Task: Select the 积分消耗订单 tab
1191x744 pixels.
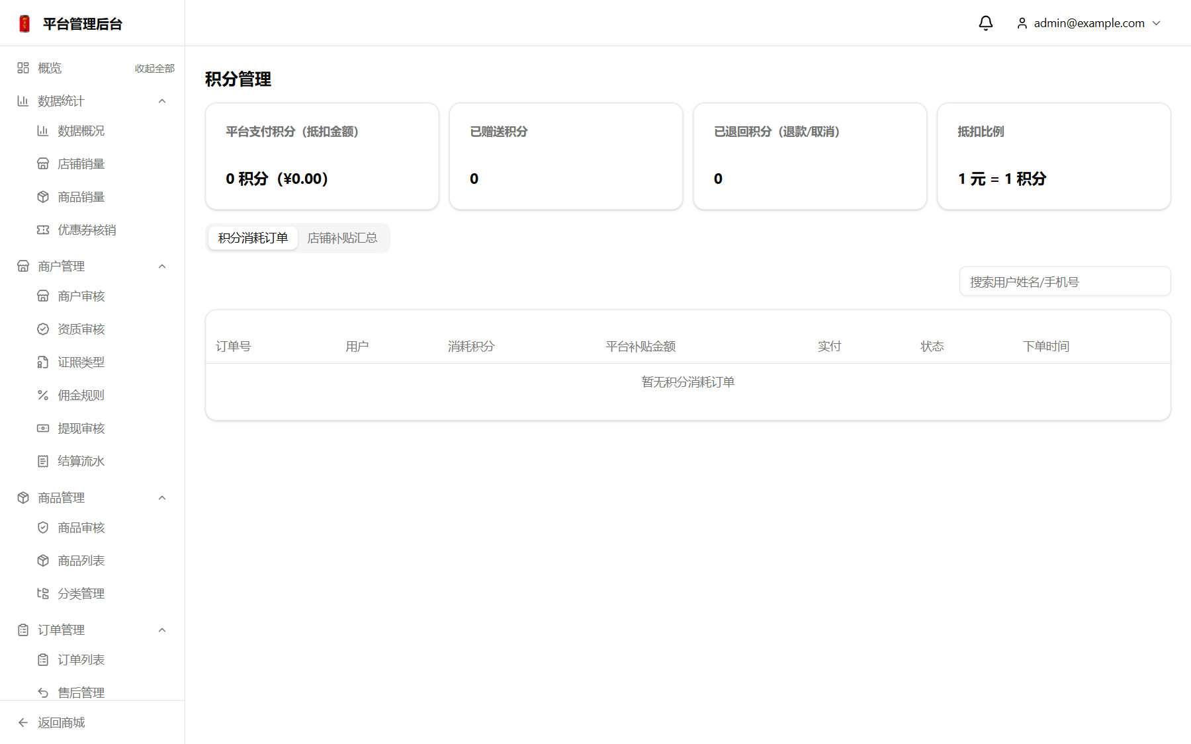Action: (x=253, y=238)
